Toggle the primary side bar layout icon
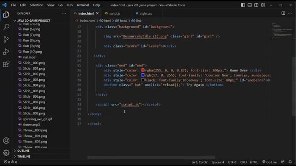296x166 pixels. pyautogui.click(x=243, y=5)
